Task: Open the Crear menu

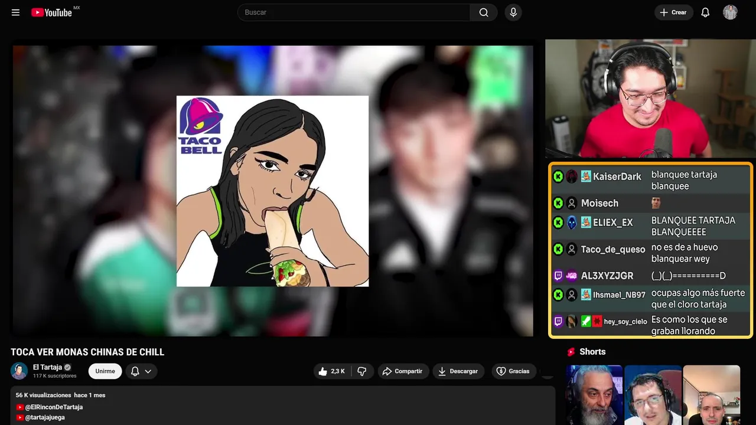Action: pos(673,12)
